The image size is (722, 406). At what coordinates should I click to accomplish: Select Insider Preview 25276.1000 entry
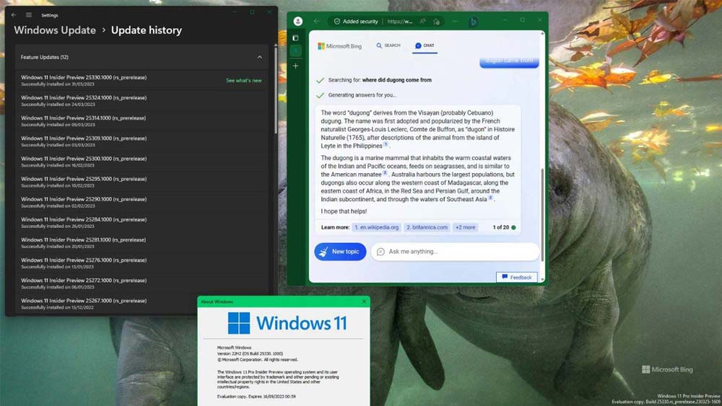point(142,263)
